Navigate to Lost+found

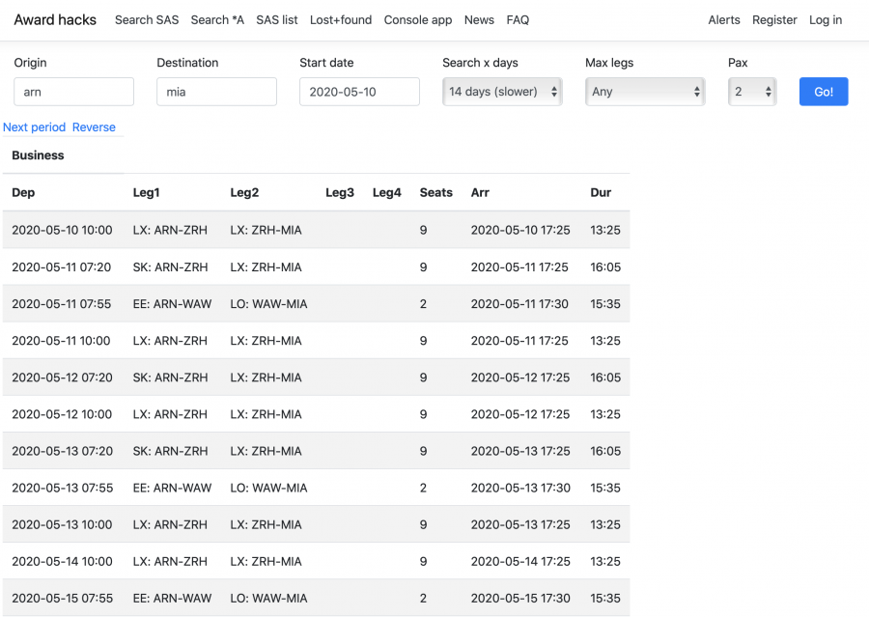point(341,20)
